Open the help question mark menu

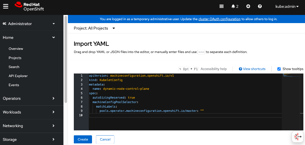pyautogui.click(x=260, y=6)
